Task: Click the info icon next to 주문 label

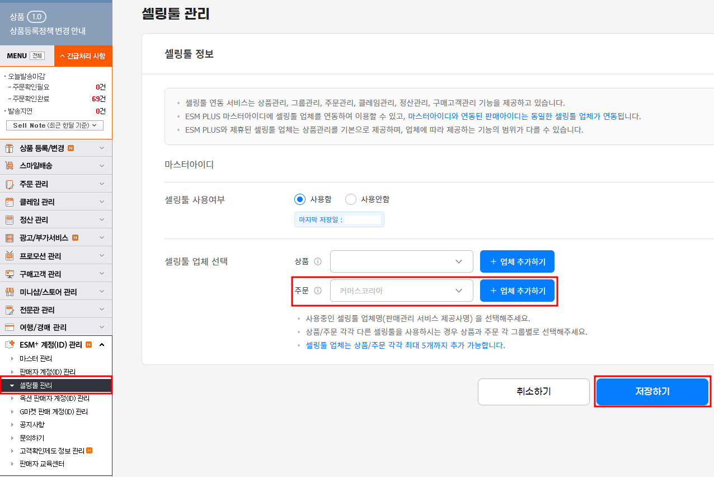Action: click(318, 291)
